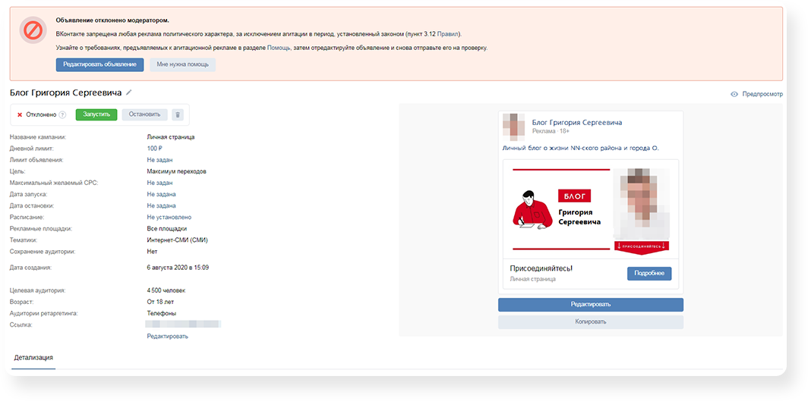Open the Помощь link in the banner
808x401 pixels.
coord(279,48)
